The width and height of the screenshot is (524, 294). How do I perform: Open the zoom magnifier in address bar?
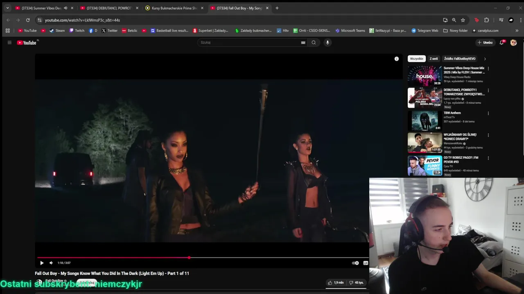pyautogui.click(x=454, y=20)
